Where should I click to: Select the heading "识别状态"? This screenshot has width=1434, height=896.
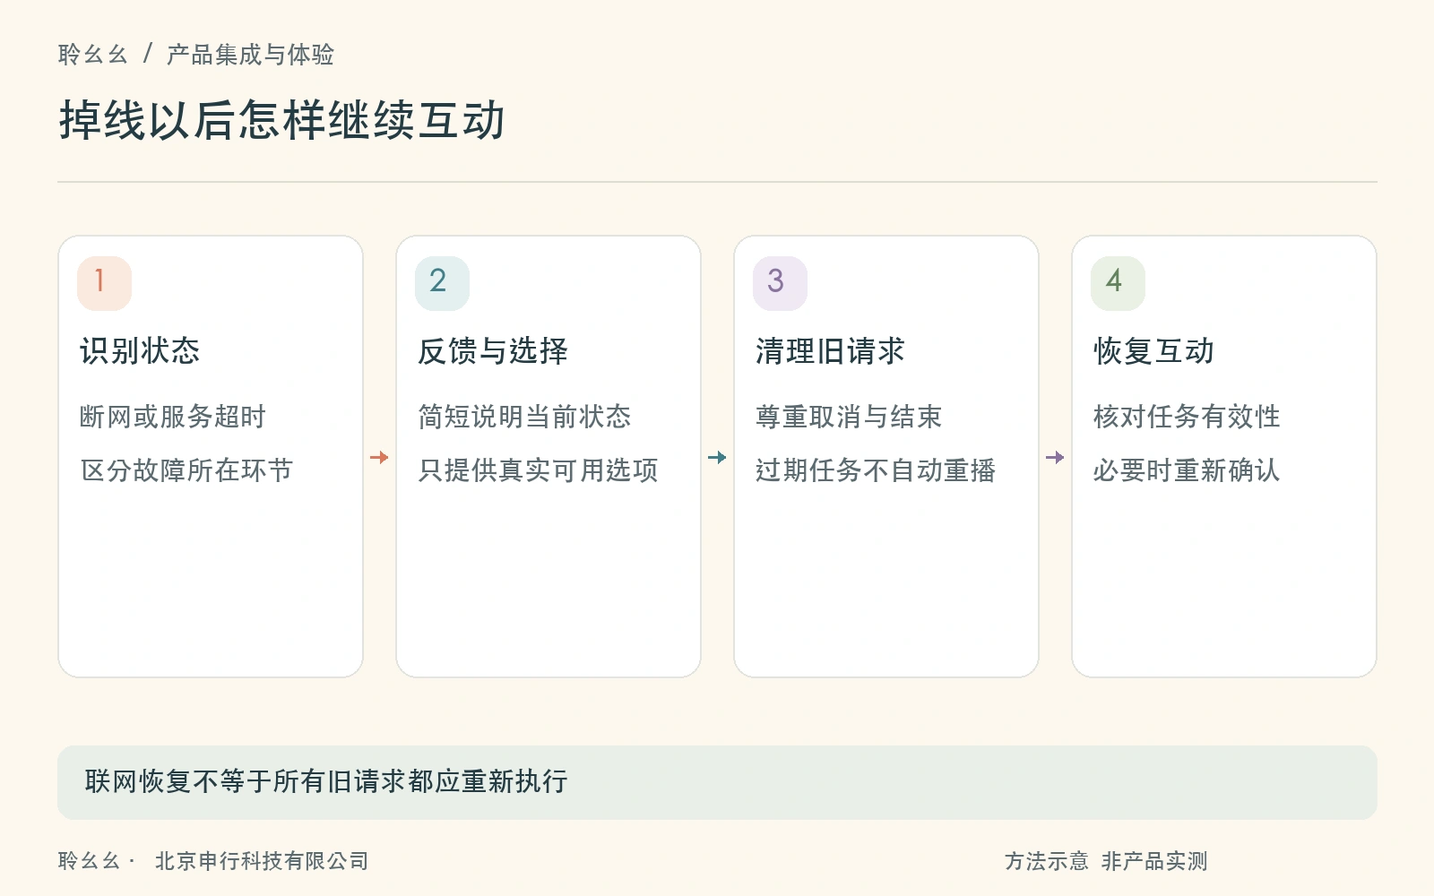click(140, 350)
